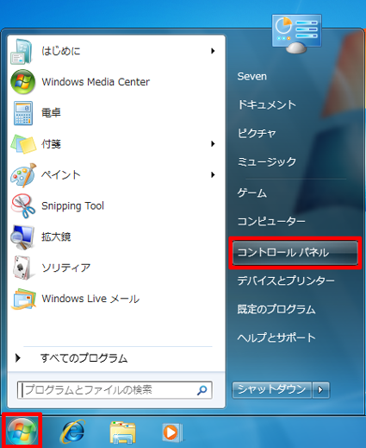The height and width of the screenshot is (448, 366).
Task: Click the 拡大鏡 label text
Action: [x=56, y=237]
